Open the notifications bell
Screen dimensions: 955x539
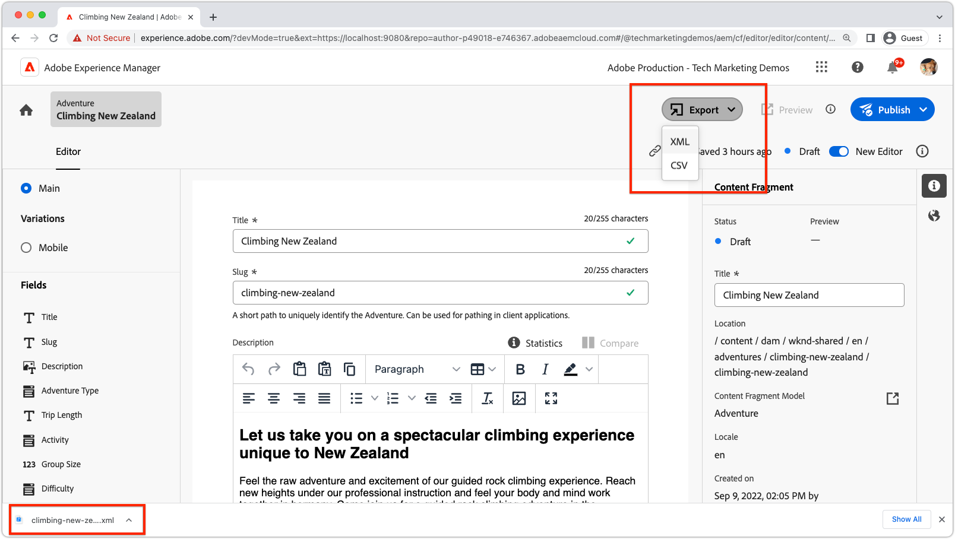893,67
